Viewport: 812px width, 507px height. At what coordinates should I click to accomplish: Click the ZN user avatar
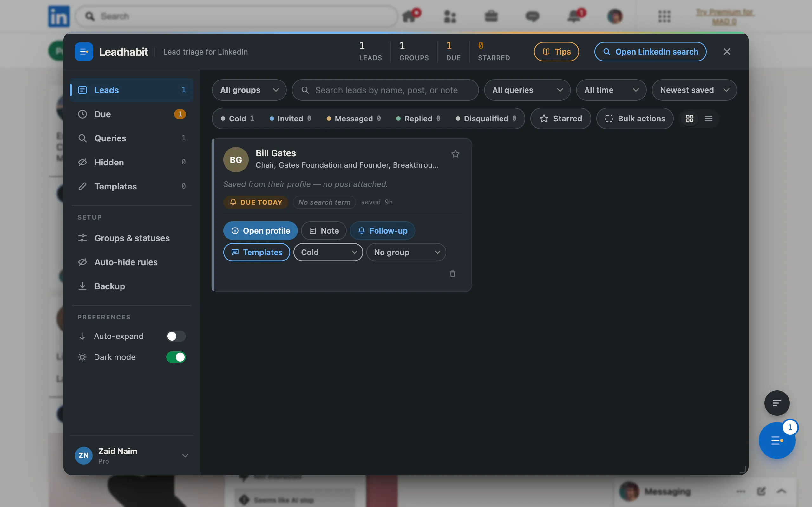(x=83, y=455)
